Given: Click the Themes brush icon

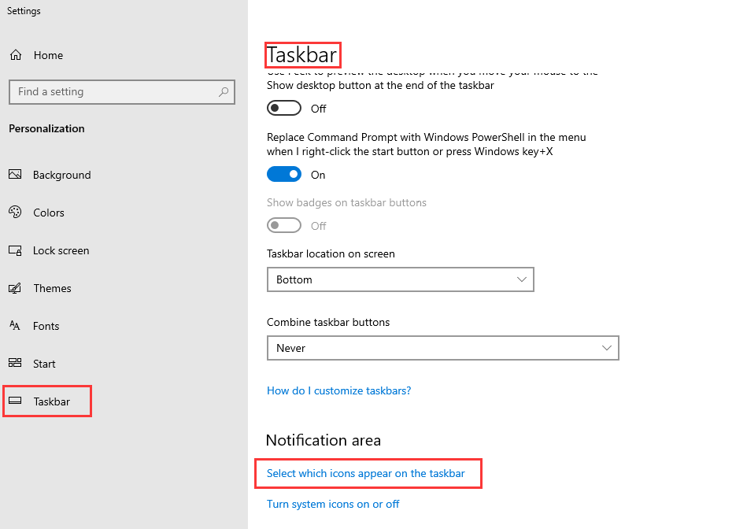Looking at the screenshot, I should tap(15, 288).
